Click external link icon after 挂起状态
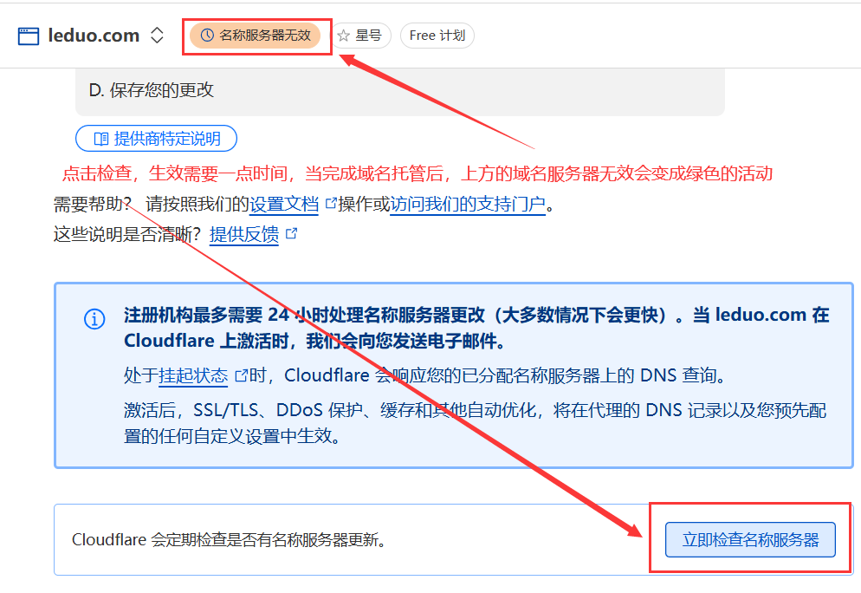 coord(241,375)
